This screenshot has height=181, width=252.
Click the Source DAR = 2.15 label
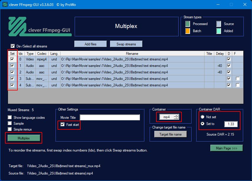click(x=220, y=134)
